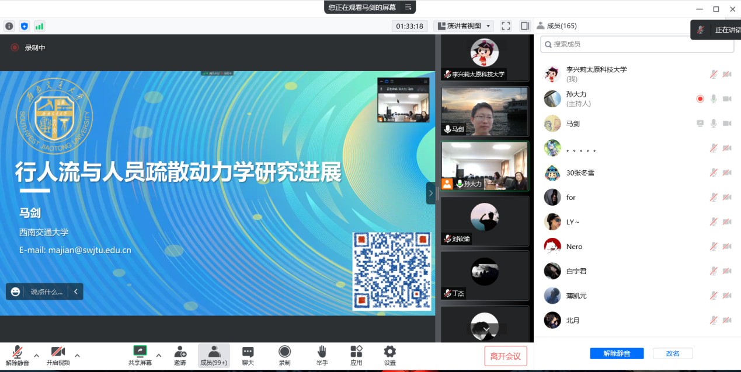The image size is (741, 372).
Task: Start sharing with 共享屏幕 icon
Action: click(140, 351)
